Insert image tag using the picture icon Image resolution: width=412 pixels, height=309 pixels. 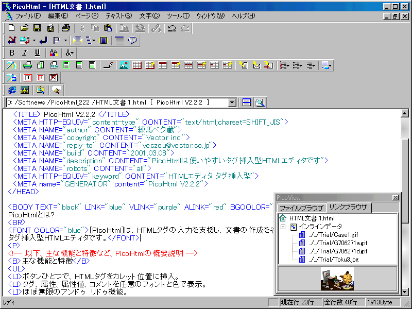(124, 65)
